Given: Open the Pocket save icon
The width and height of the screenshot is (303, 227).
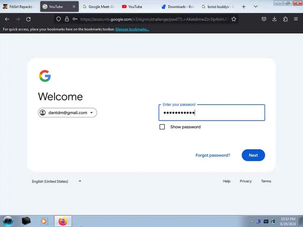Looking at the screenshot, I should click(x=264, y=19).
